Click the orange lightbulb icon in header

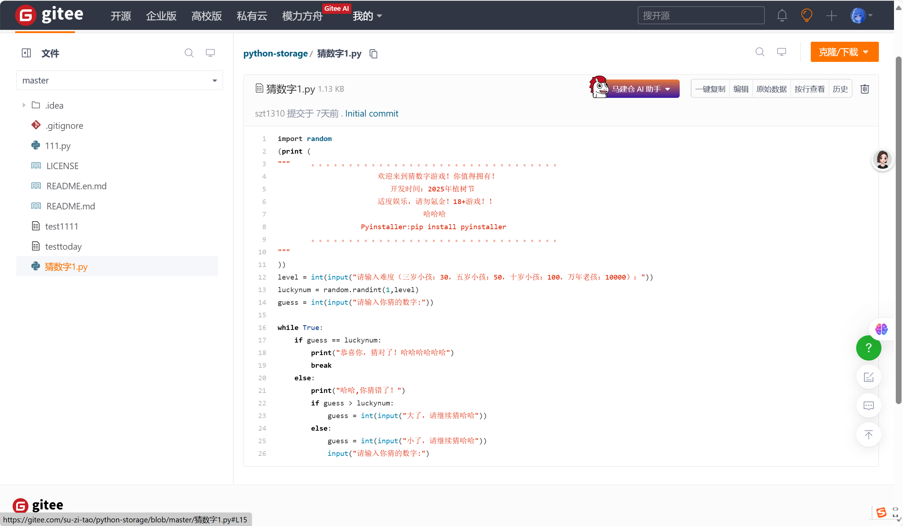806,15
